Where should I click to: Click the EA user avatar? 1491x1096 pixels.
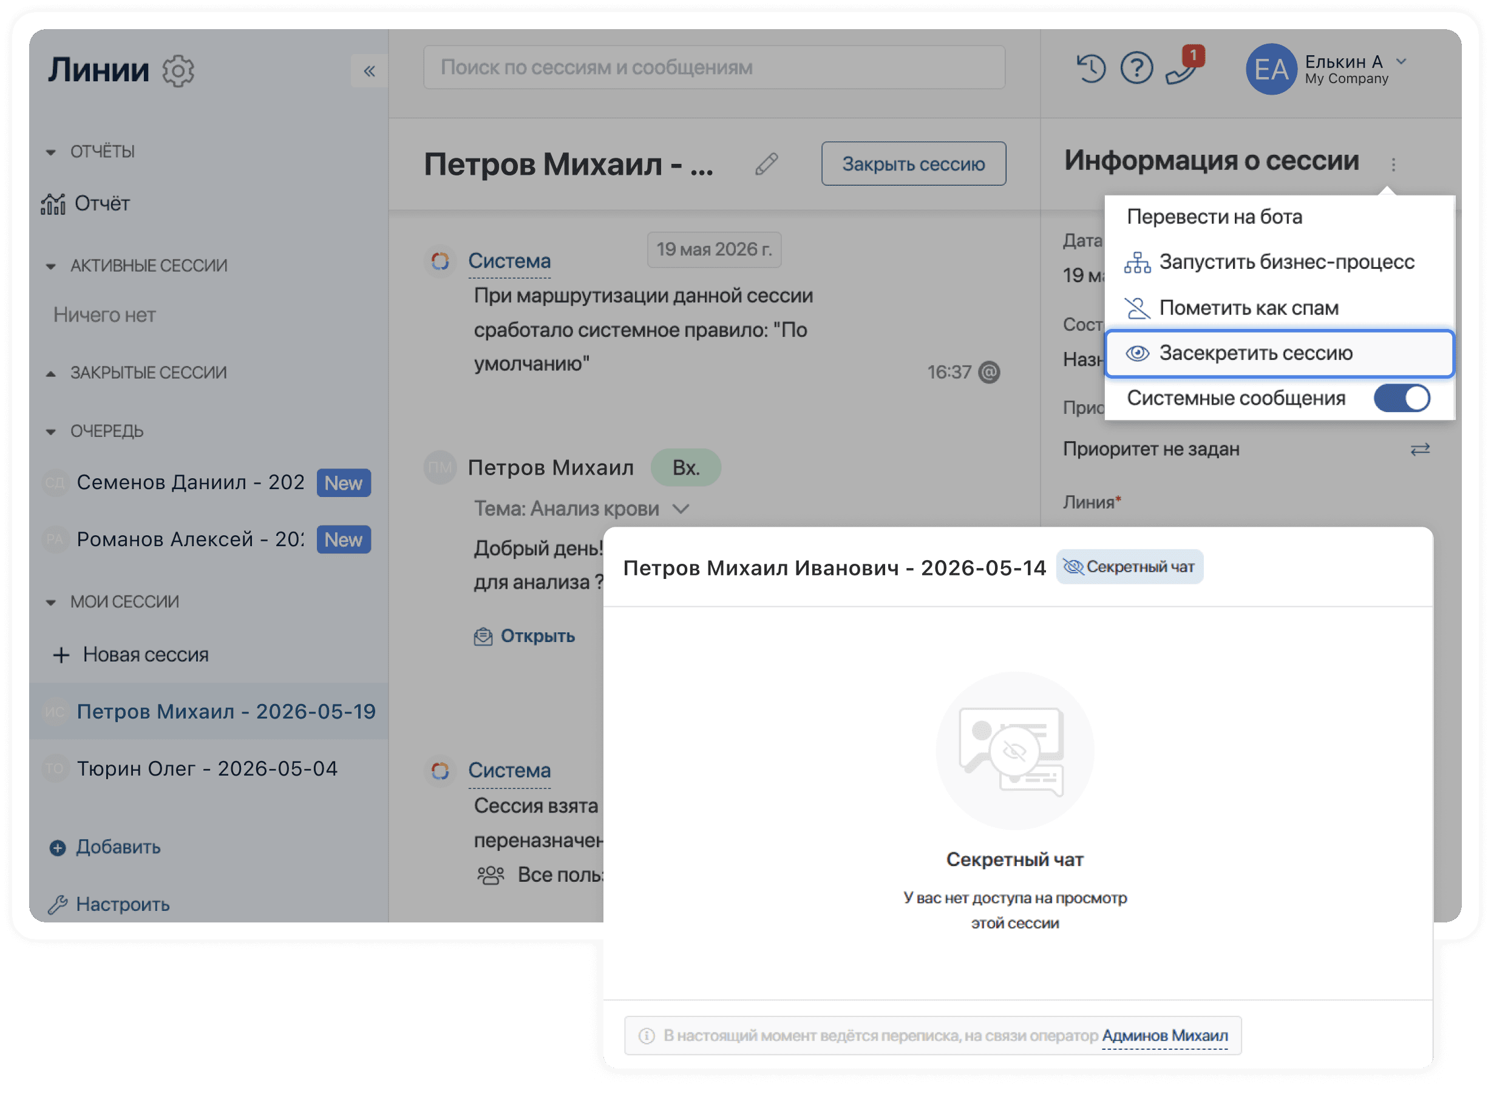coord(1270,69)
